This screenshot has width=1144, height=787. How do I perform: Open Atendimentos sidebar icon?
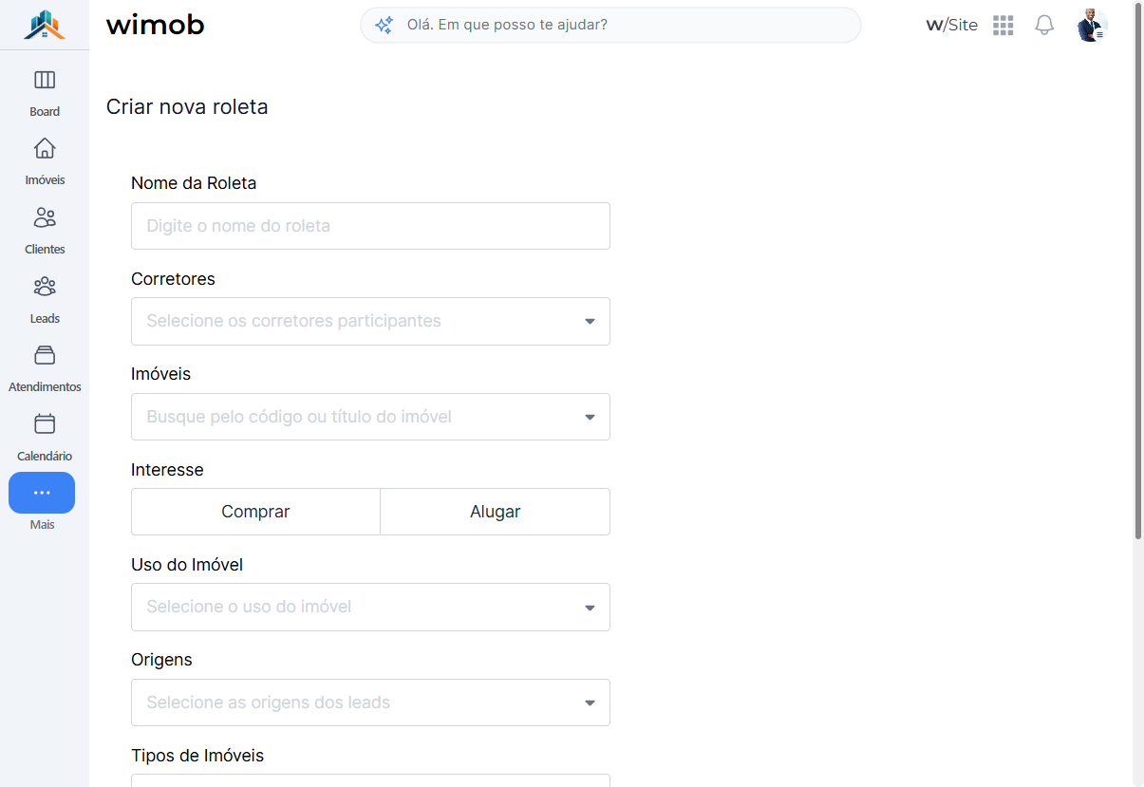coord(45,355)
